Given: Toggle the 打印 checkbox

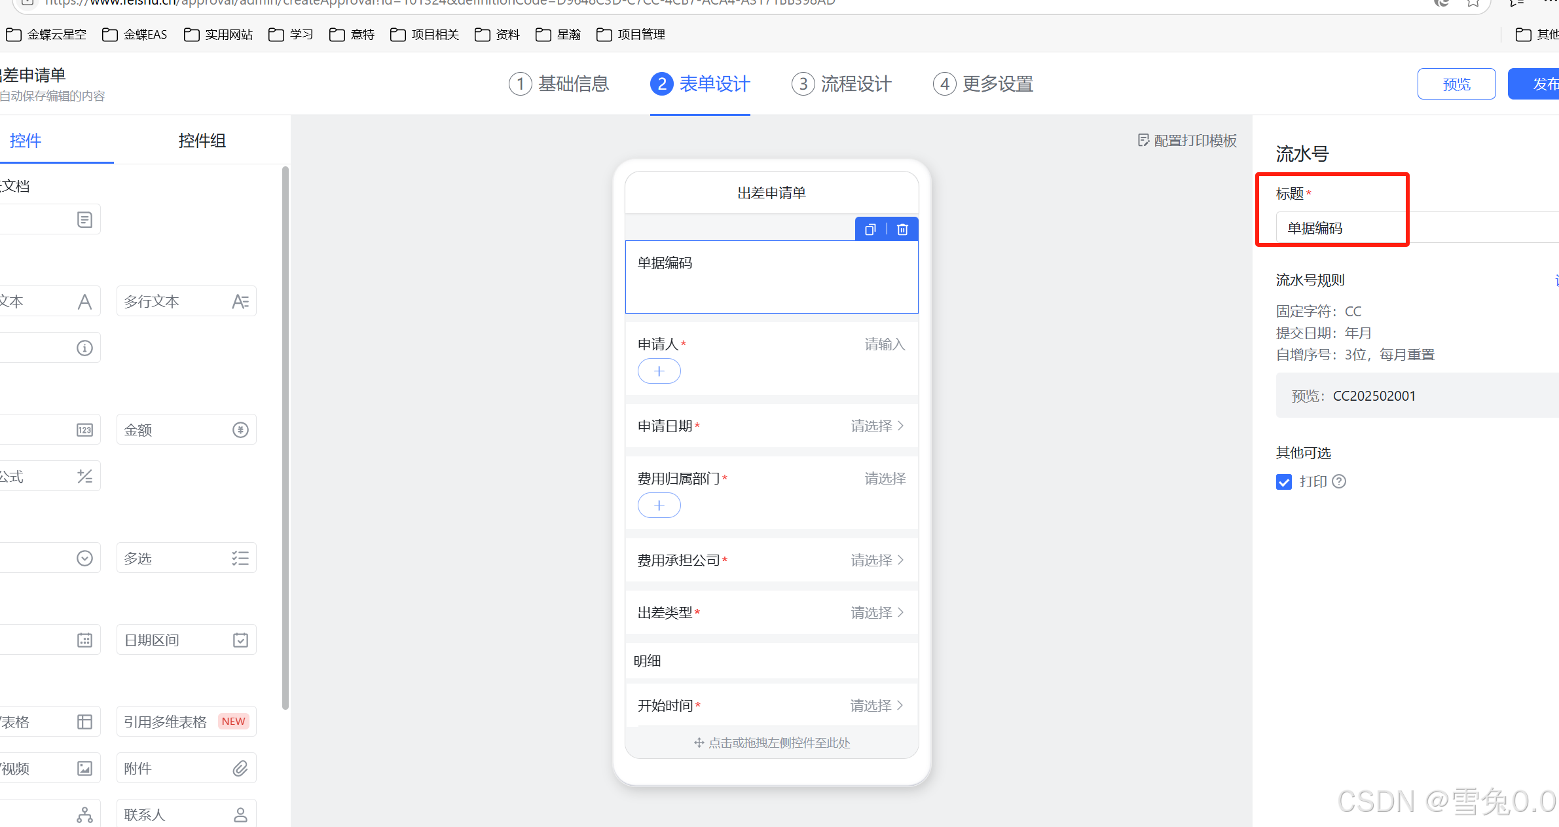Looking at the screenshot, I should (1284, 482).
